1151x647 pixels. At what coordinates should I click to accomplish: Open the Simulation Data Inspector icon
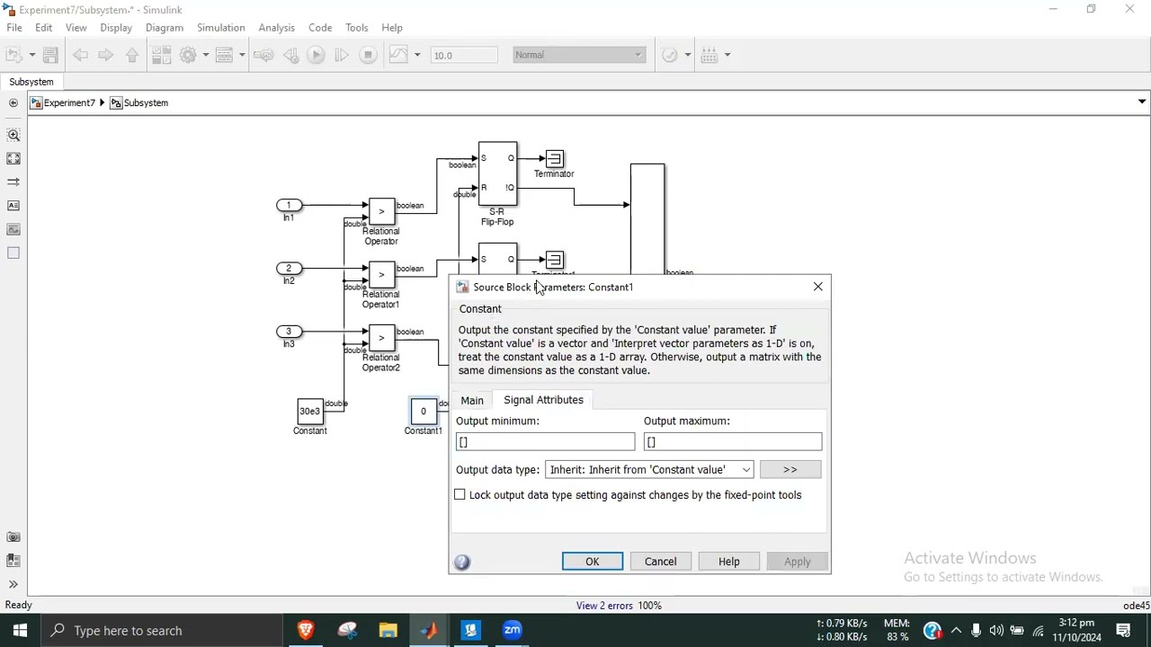pyautogui.click(x=399, y=55)
